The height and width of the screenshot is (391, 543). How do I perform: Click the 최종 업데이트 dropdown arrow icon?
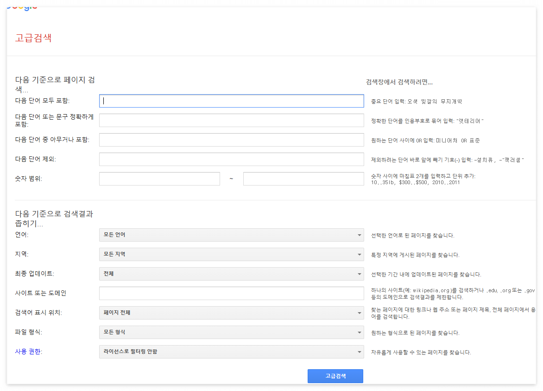[359, 274]
